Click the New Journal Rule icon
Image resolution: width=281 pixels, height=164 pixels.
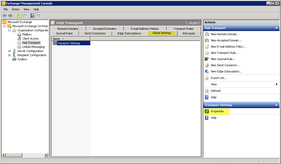207,59
